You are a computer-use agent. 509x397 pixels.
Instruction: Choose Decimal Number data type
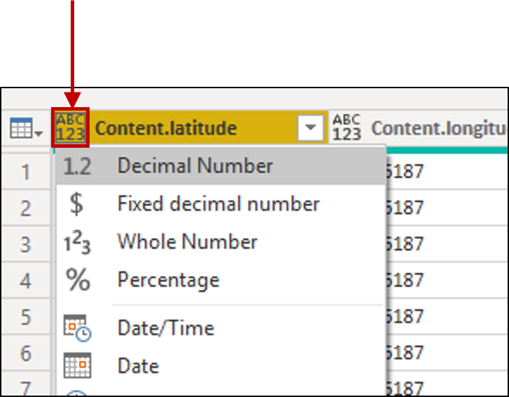tap(221, 166)
